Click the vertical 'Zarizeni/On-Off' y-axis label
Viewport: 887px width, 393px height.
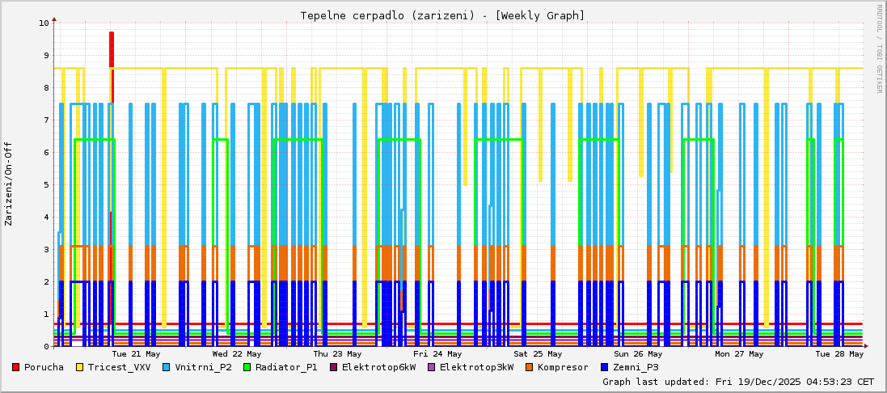(x=9, y=184)
